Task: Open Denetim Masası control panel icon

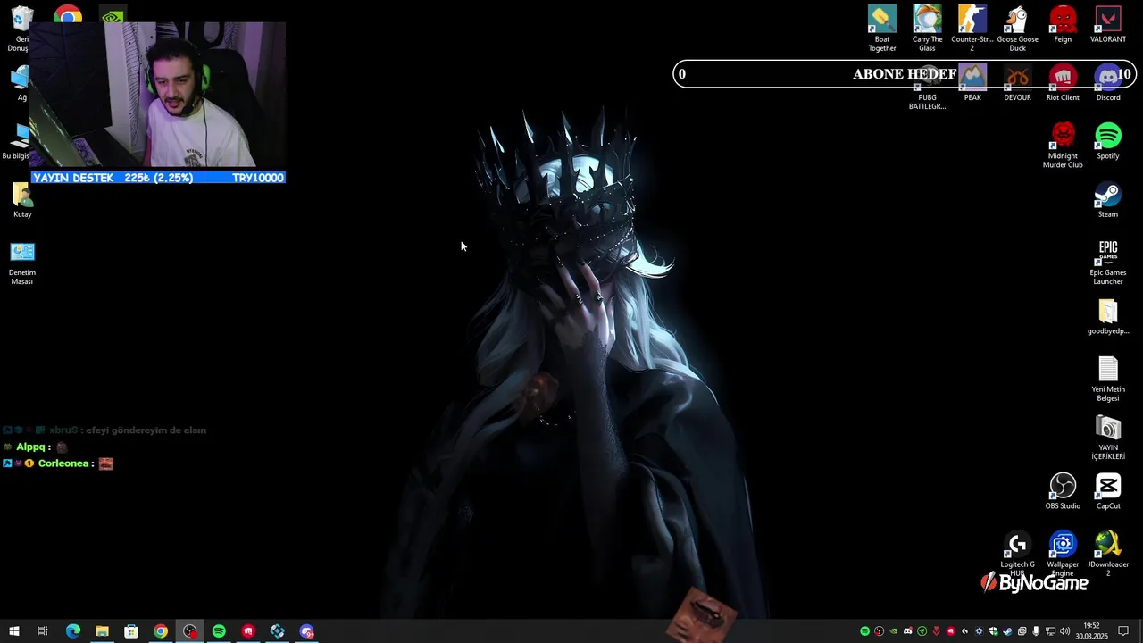Action: click(x=22, y=263)
